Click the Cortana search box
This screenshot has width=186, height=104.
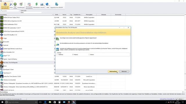21,102
